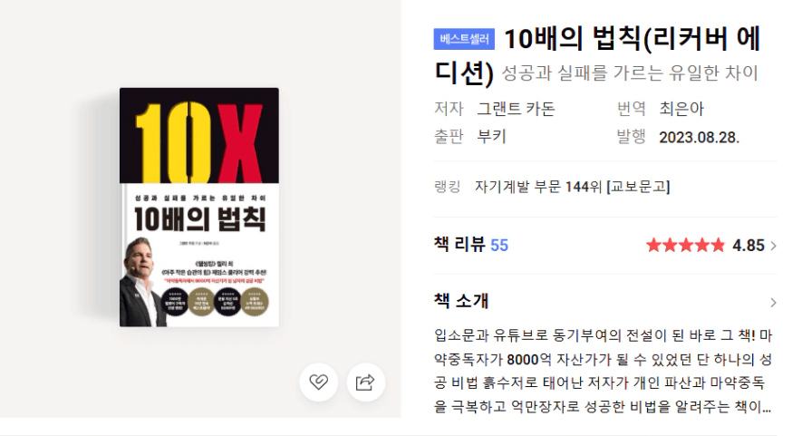802x436 pixels.
Task: Click the share icon button
Action: tap(365, 382)
